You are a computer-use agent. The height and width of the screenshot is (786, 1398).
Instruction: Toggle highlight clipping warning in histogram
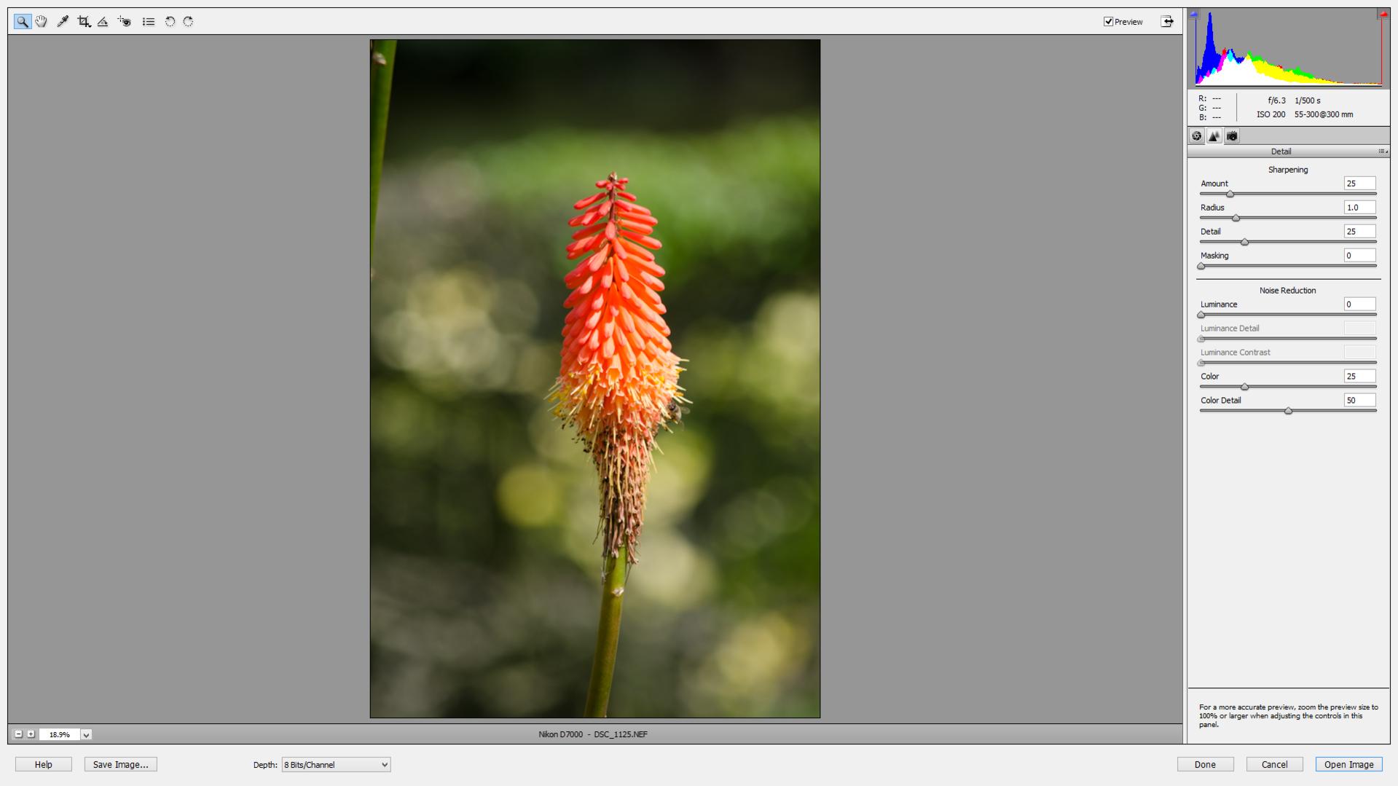pos(1382,14)
